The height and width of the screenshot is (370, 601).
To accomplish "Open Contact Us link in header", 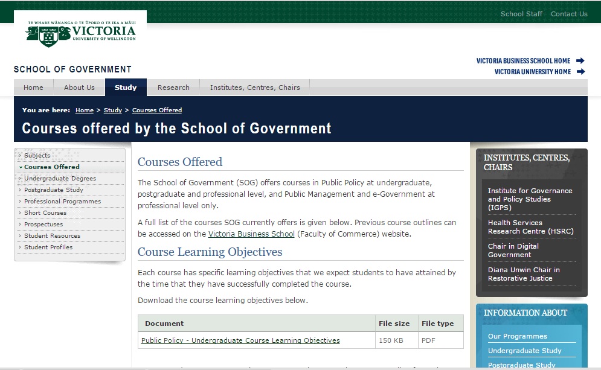I will tap(569, 14).
